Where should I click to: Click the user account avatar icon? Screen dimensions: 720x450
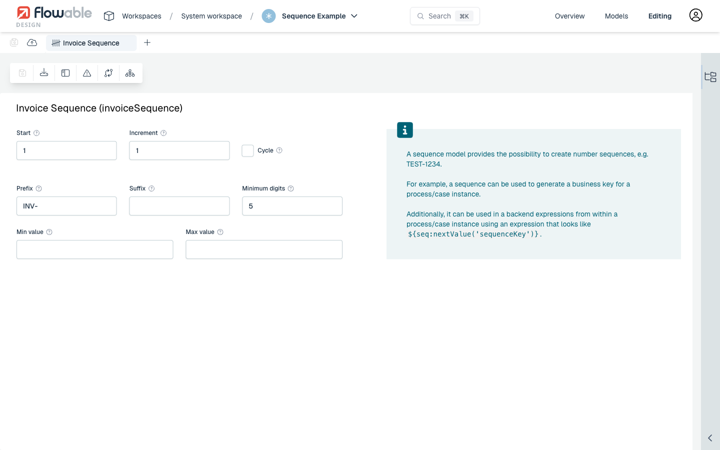(695, 15)
